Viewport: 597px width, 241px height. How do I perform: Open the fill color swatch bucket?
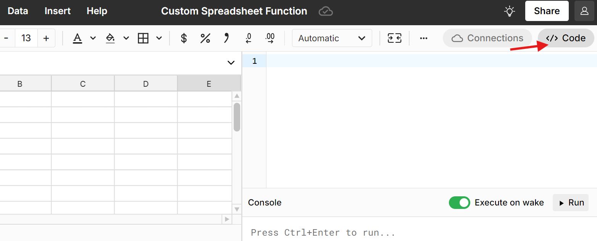110,38
